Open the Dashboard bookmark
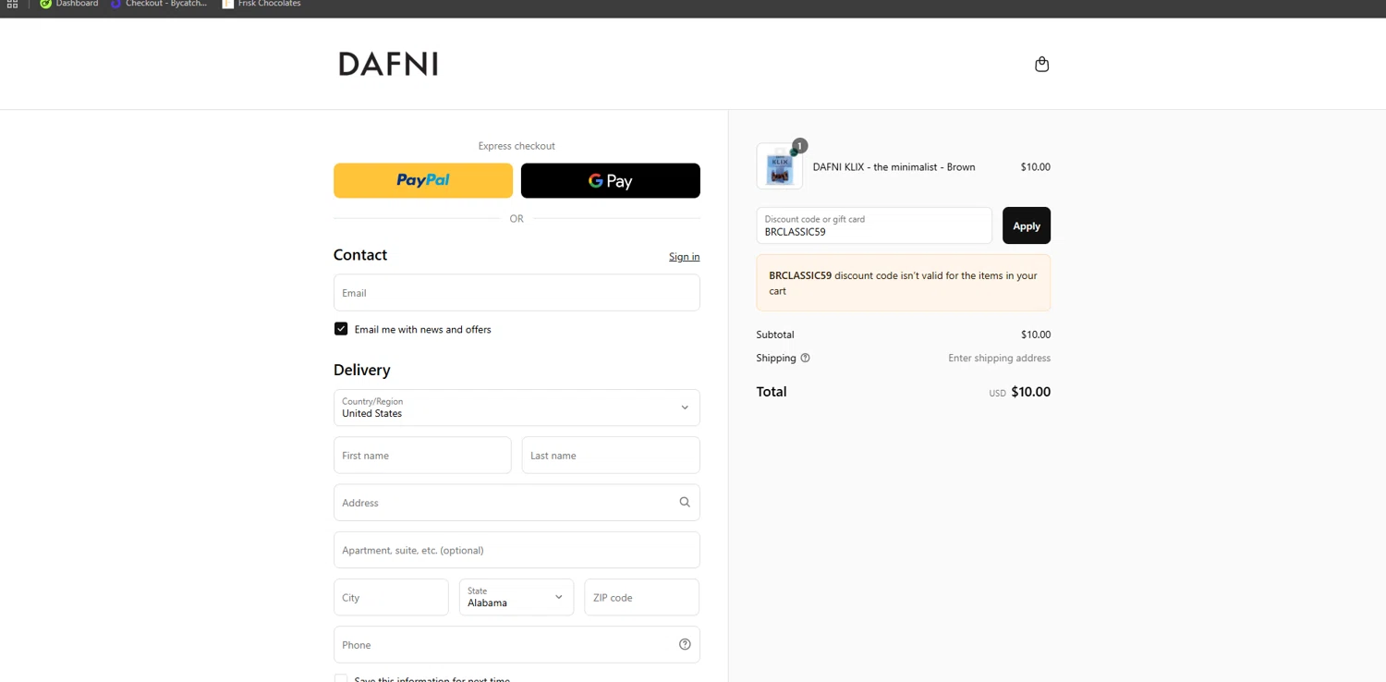The image size is (1386, 682). (69, 4)
